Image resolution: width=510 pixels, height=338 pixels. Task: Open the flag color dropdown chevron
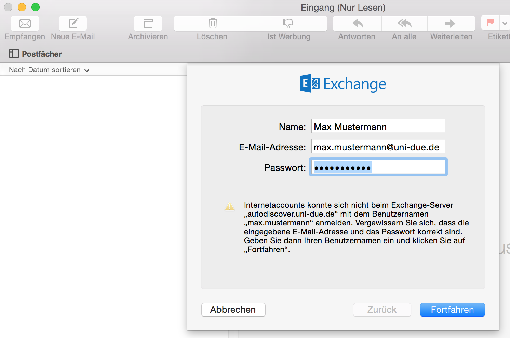505,24
